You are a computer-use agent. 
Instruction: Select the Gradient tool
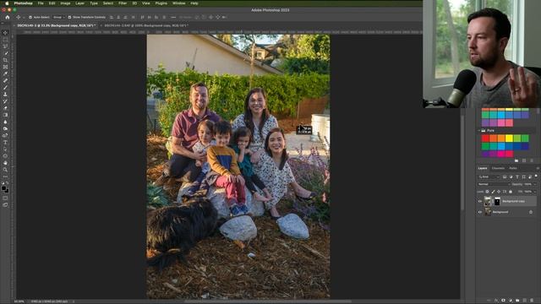point(5,115)
